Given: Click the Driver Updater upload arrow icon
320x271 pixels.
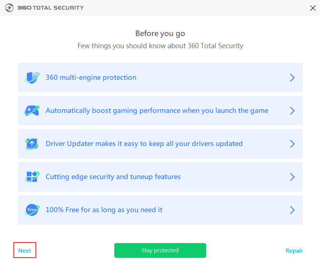Looking at the screenshot, I should 32,144.
